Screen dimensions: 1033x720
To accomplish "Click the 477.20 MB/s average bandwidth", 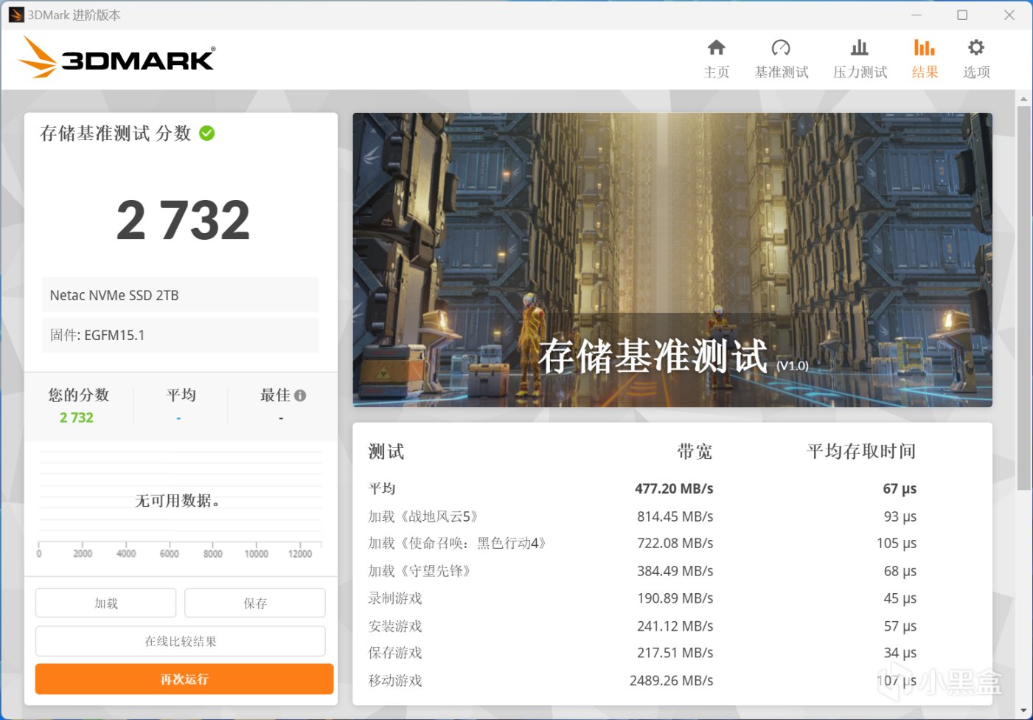I will click(674, 488).
